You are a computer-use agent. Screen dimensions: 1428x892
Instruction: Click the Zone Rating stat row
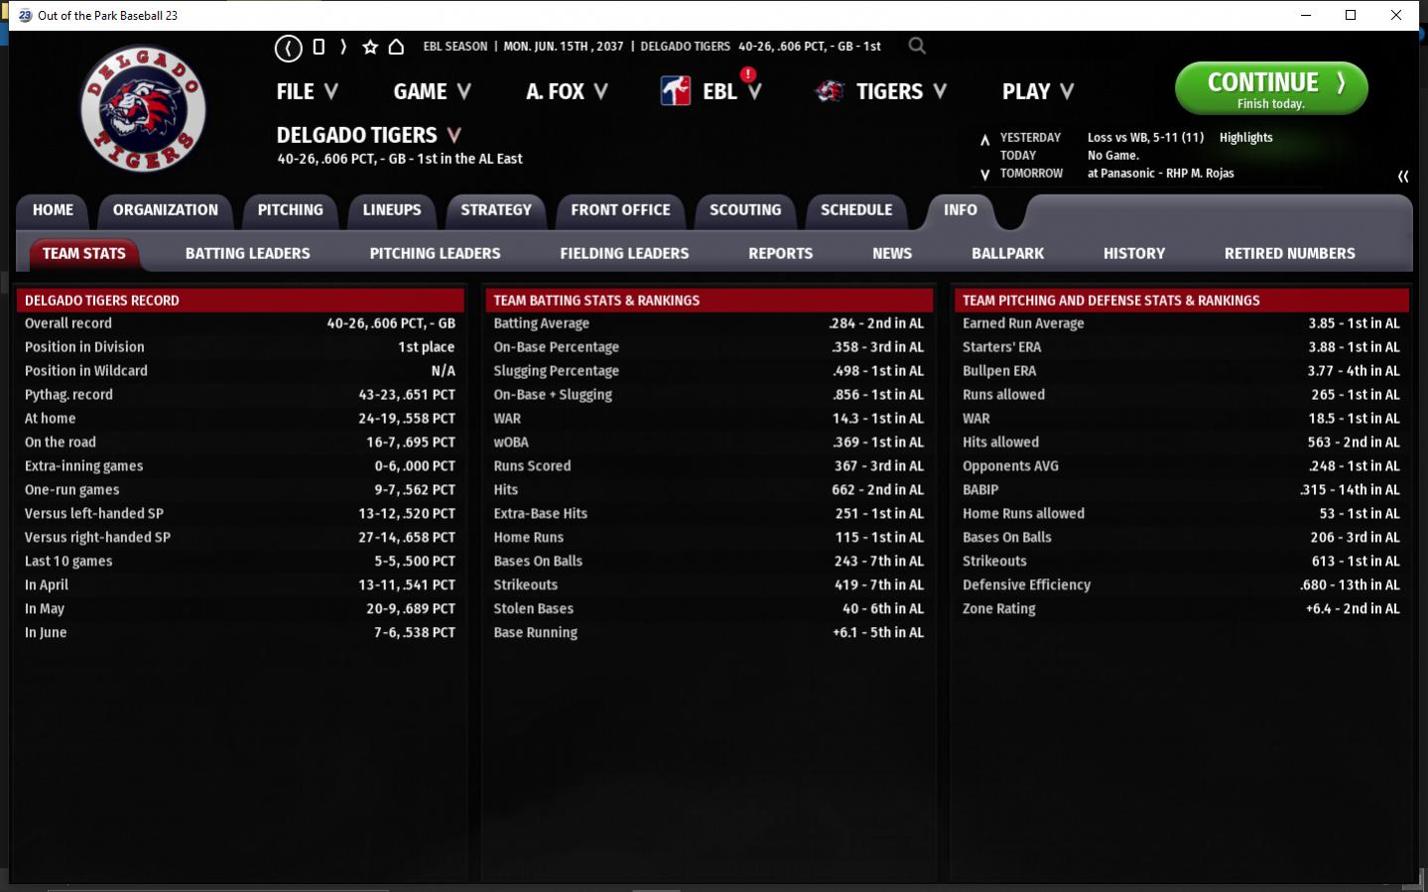point(1181,609)
